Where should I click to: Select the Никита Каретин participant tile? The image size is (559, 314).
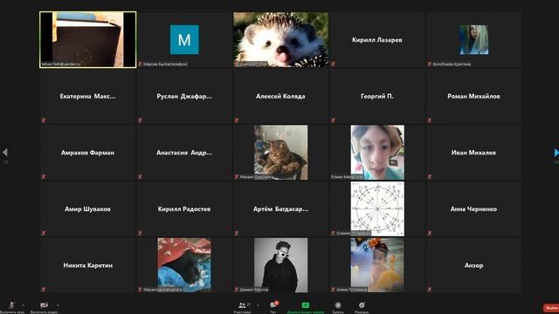click(x=87, y=265)
